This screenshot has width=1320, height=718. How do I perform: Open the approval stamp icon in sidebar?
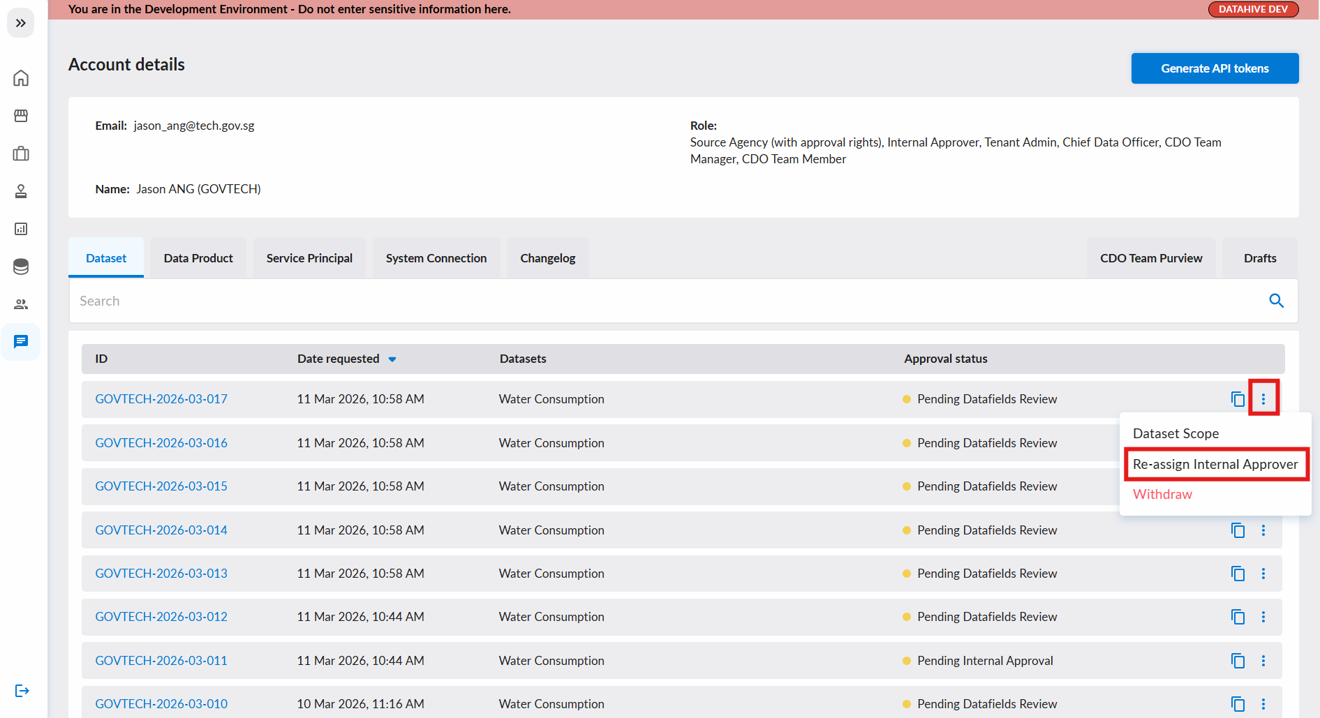pos(21,190)
